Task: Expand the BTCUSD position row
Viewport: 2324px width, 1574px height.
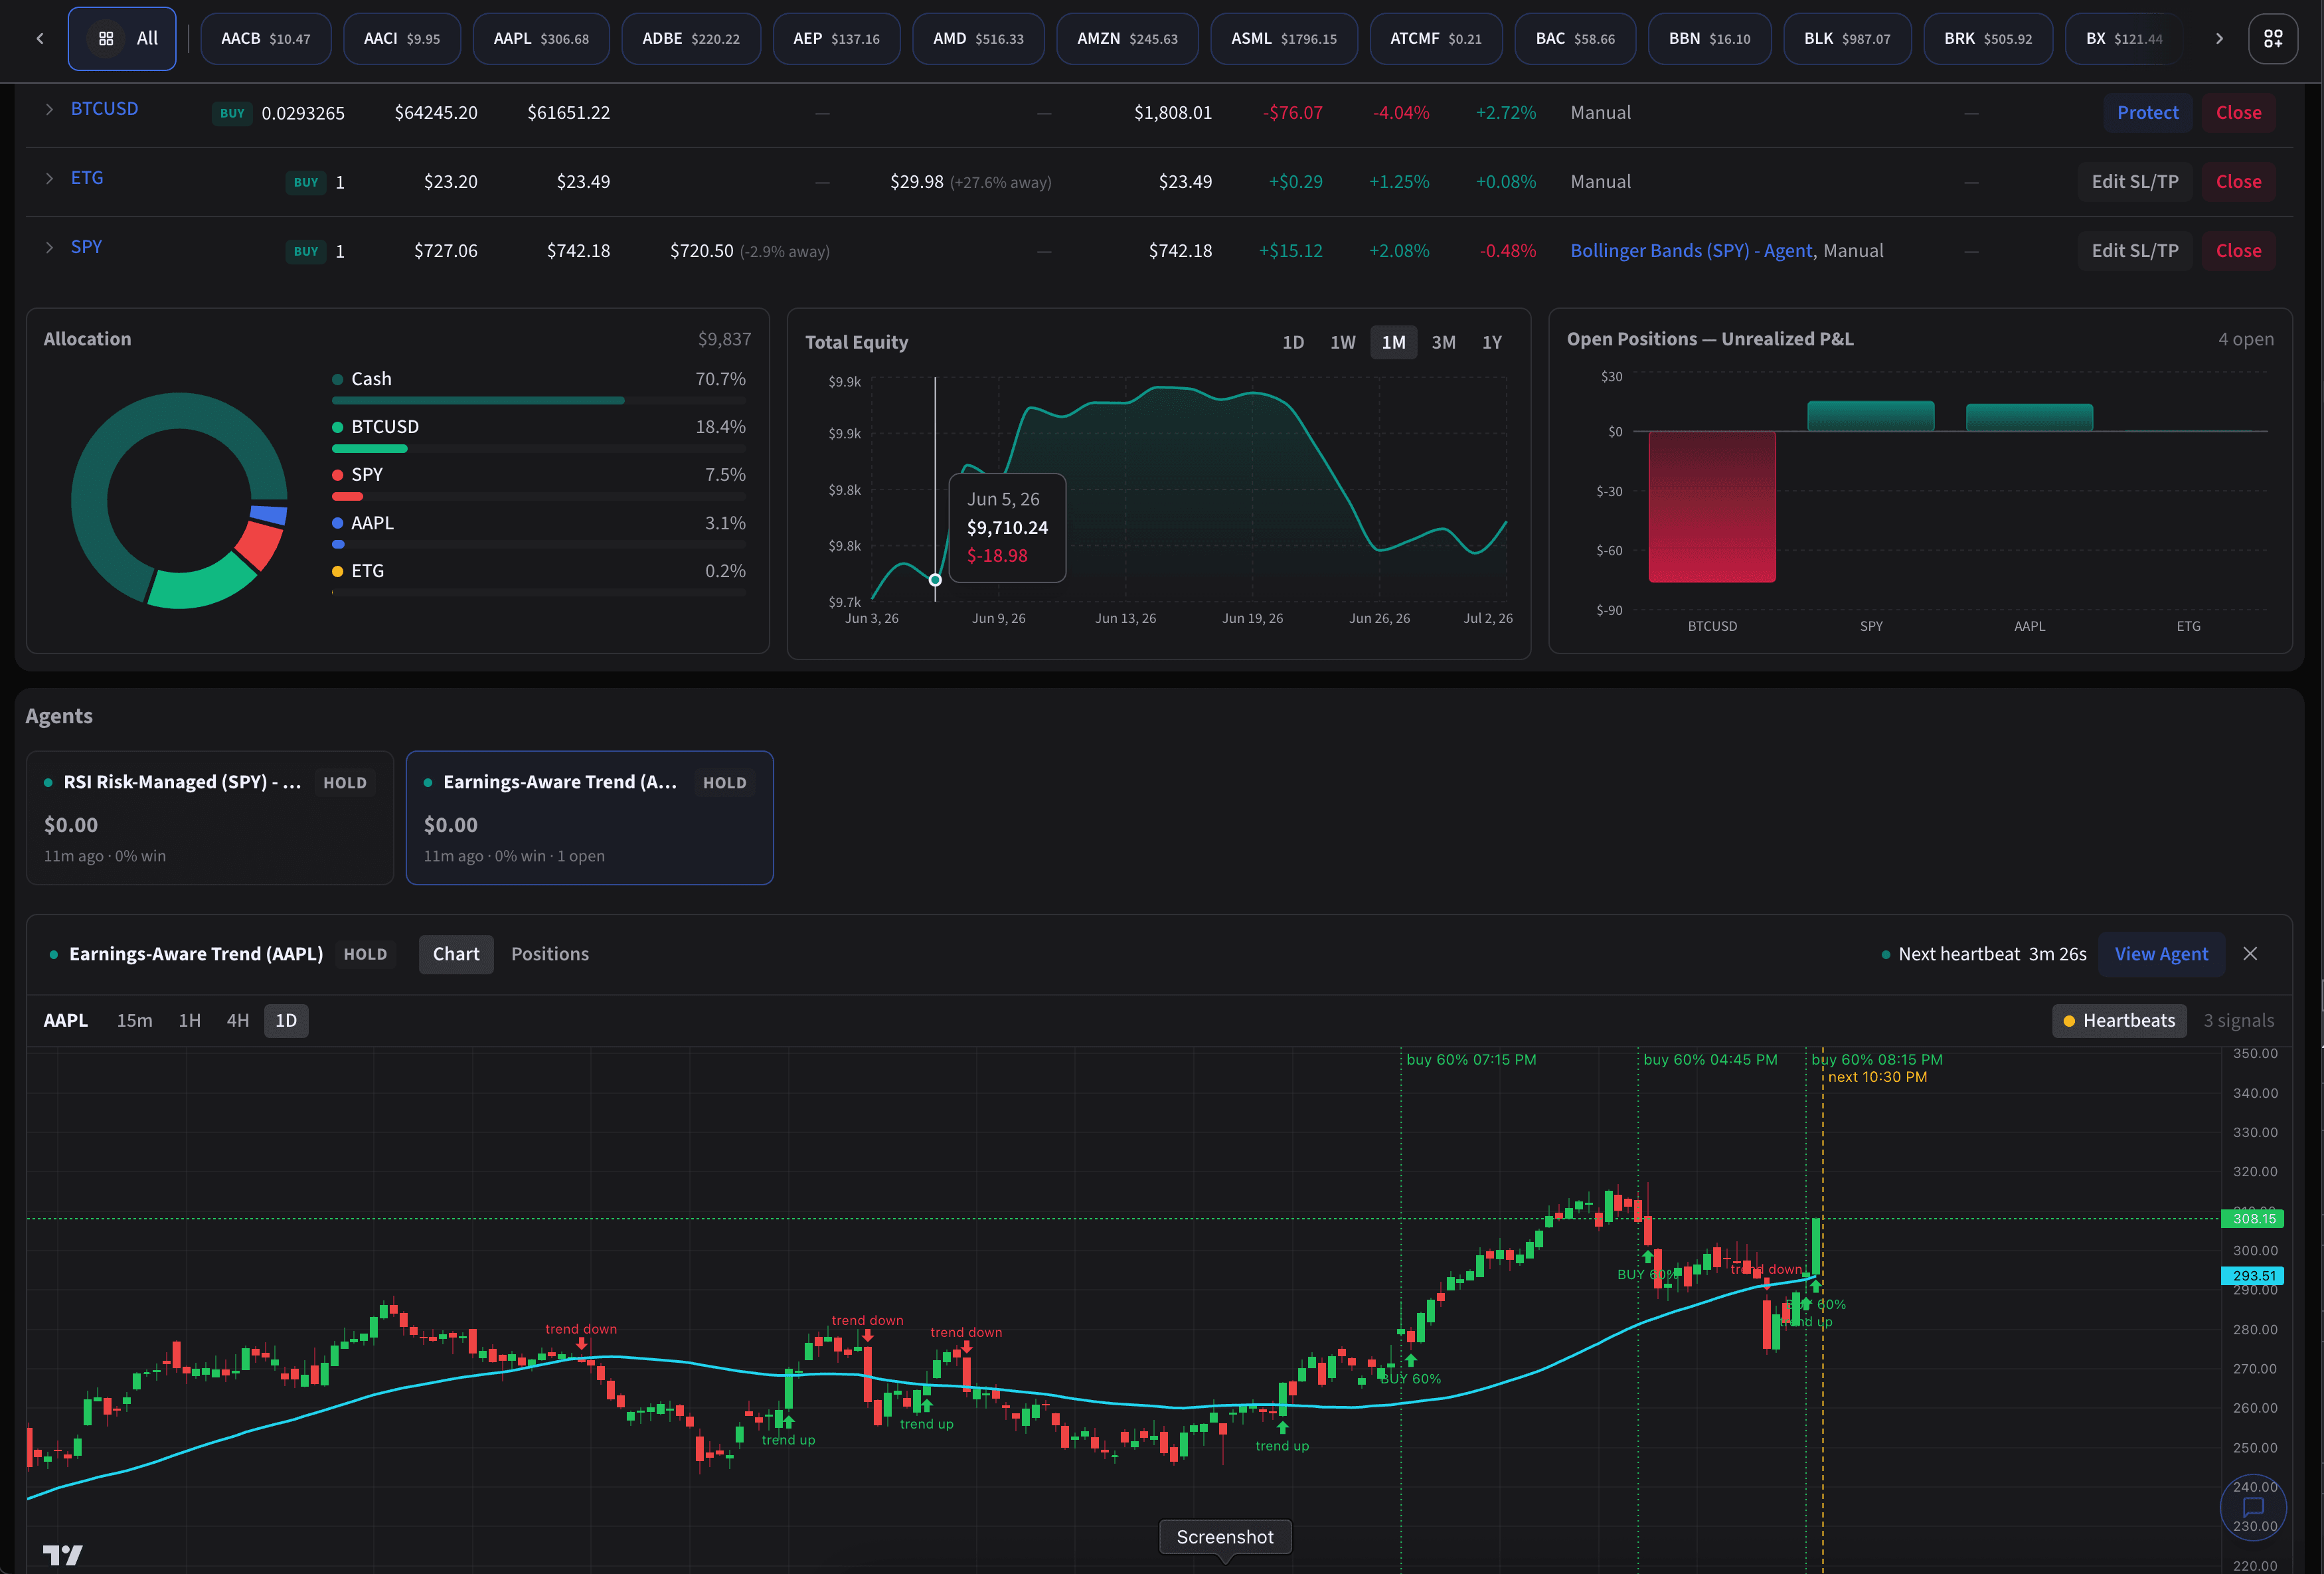Action: click(x=49, y=109)
